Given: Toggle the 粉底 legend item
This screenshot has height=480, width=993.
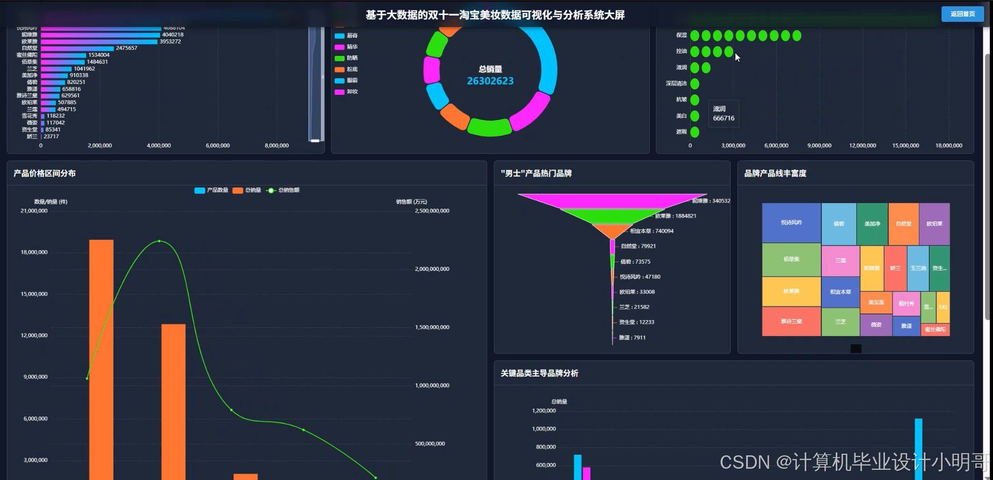Looking at the screenshot, I should click(346, 69).
